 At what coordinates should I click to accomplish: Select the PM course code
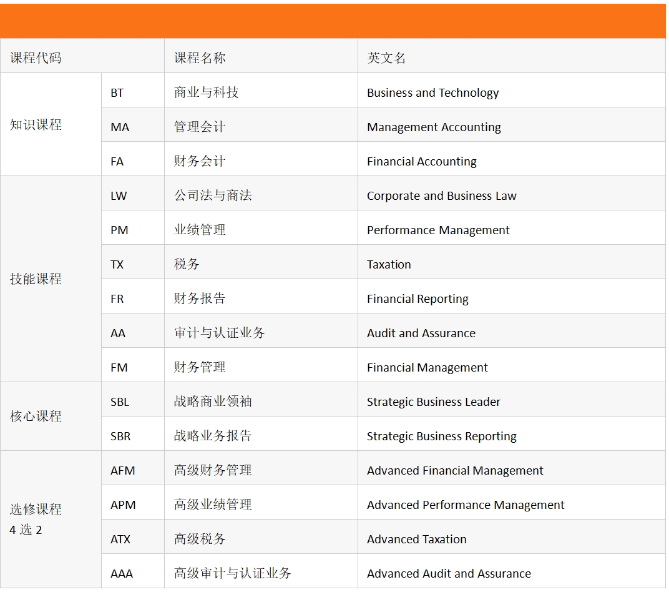(119, 230)
